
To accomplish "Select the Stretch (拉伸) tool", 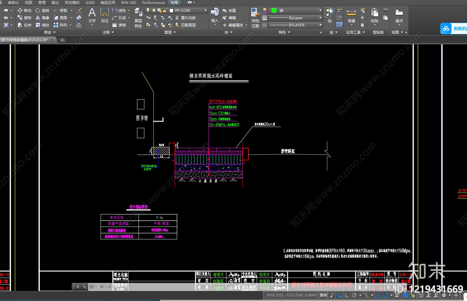I will point(24,25).
